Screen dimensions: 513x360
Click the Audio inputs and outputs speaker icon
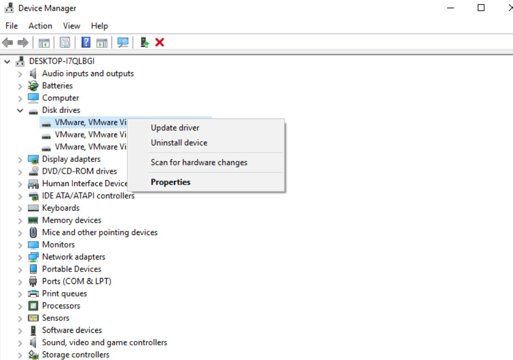pyautogui.click(x=33, y=73)
